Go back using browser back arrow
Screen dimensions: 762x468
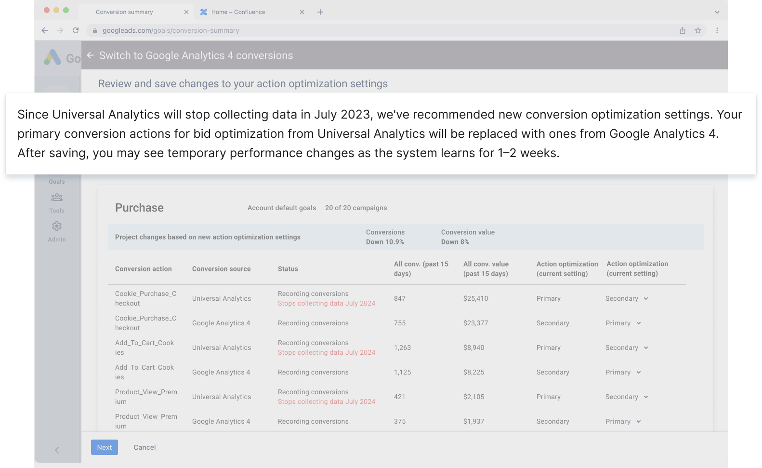coord(45,30)
